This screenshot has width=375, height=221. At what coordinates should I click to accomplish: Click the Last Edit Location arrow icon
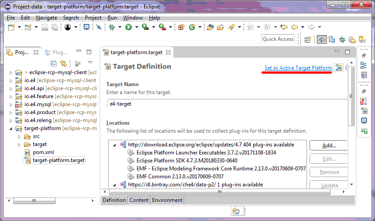(x=284, y=27)
